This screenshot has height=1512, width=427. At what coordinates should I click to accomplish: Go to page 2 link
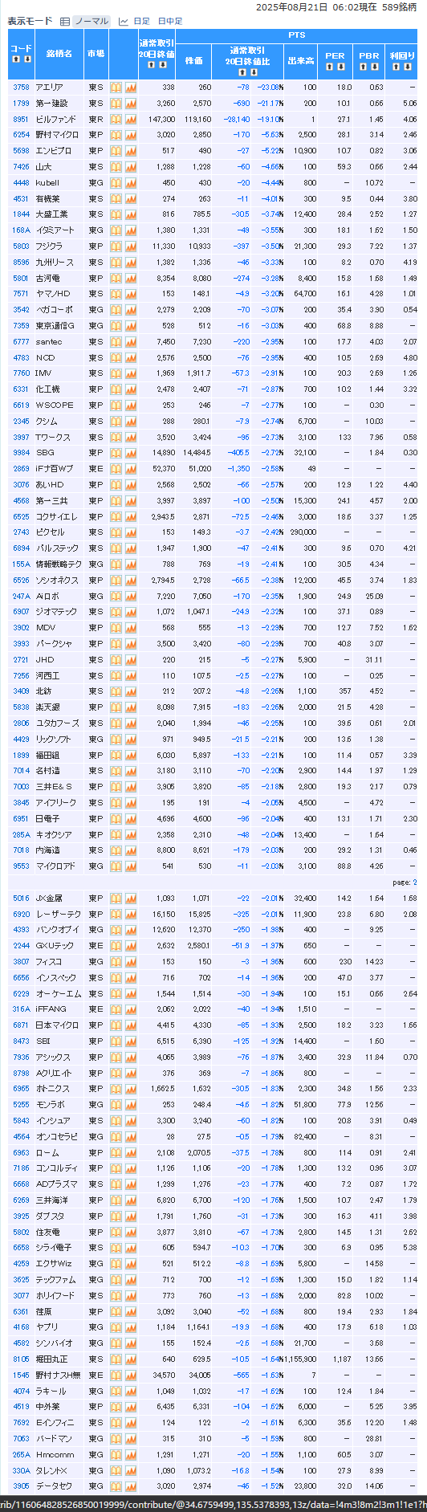415,882
